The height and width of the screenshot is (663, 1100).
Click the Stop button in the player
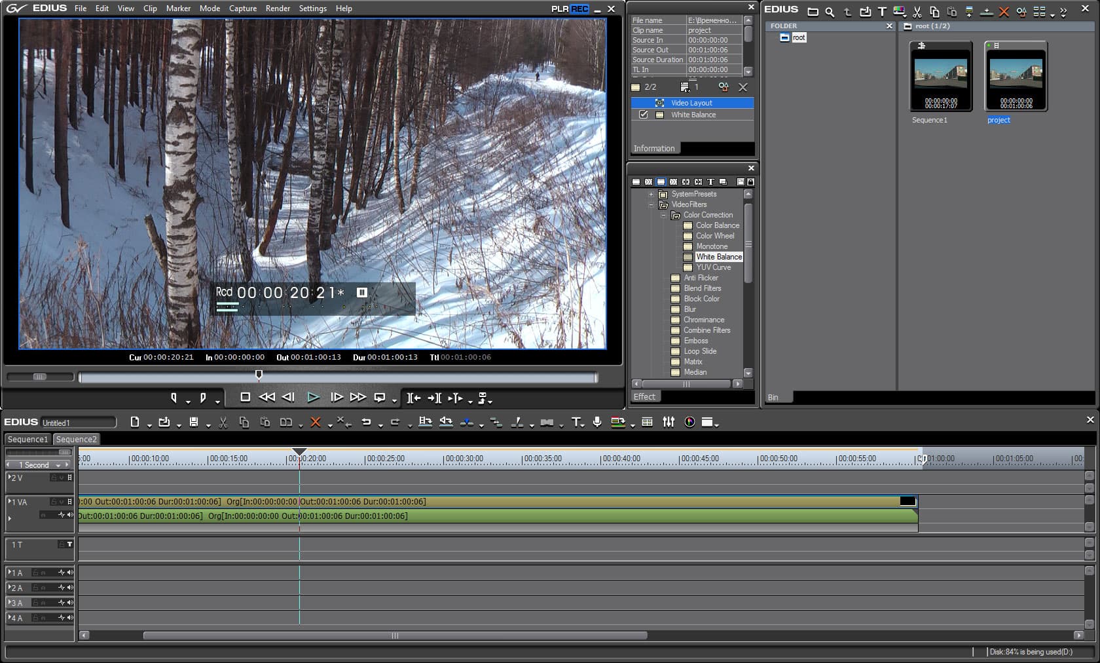point(246,397)
